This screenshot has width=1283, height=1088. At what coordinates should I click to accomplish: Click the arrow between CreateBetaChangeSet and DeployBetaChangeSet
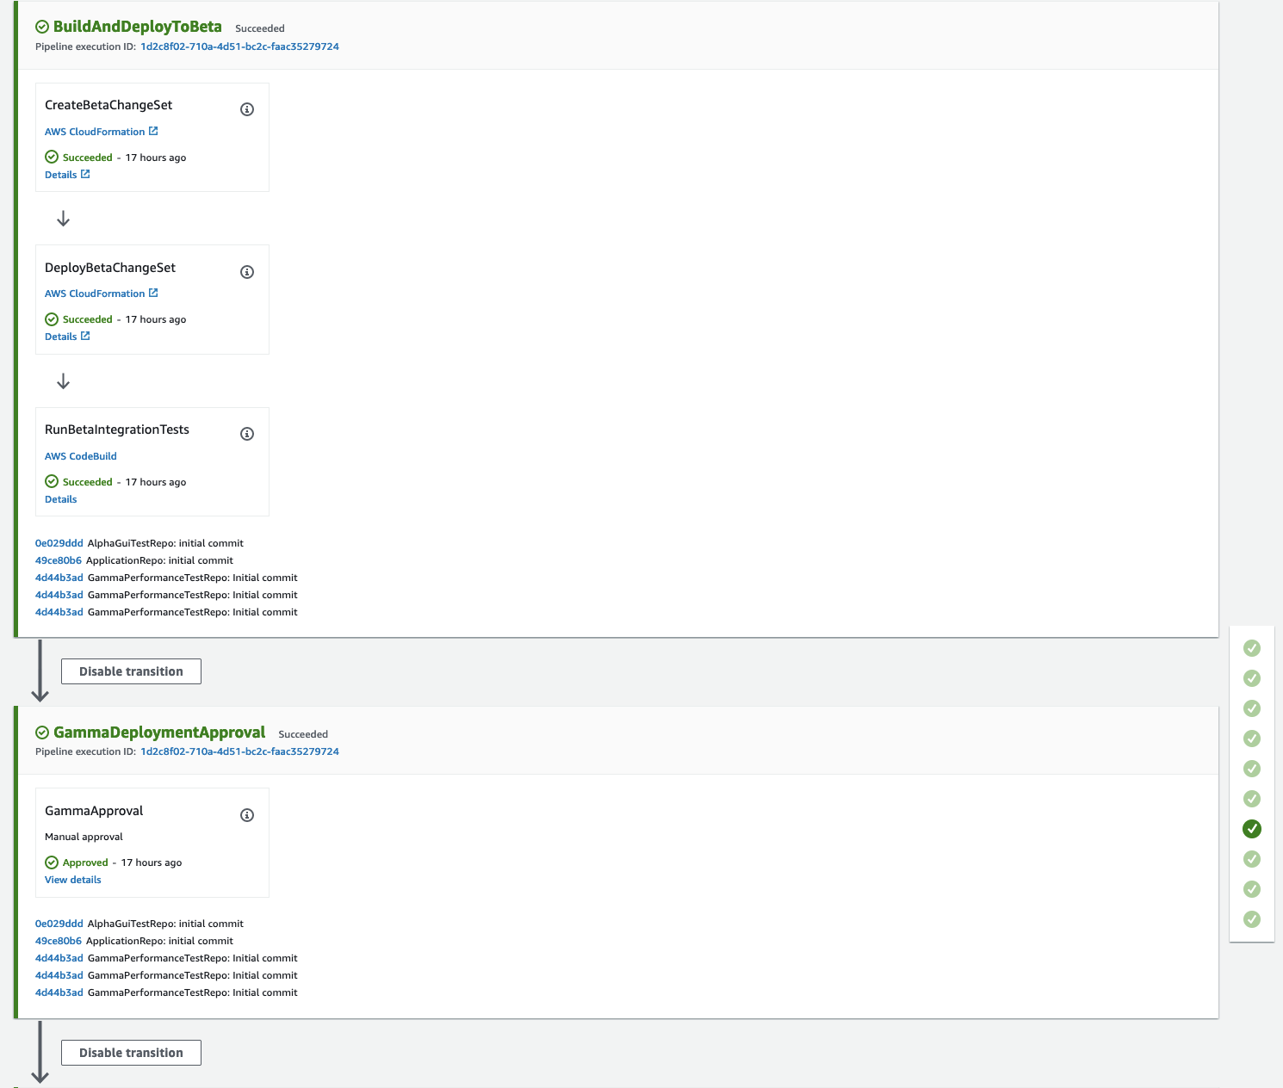pos(61,218)
